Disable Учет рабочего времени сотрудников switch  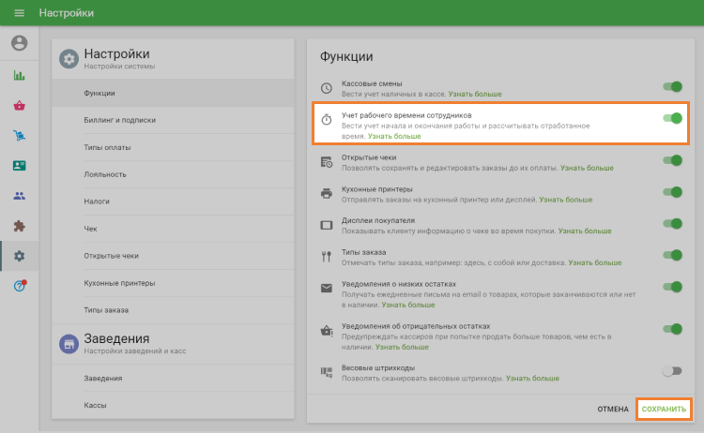click(x=672, y=118)
